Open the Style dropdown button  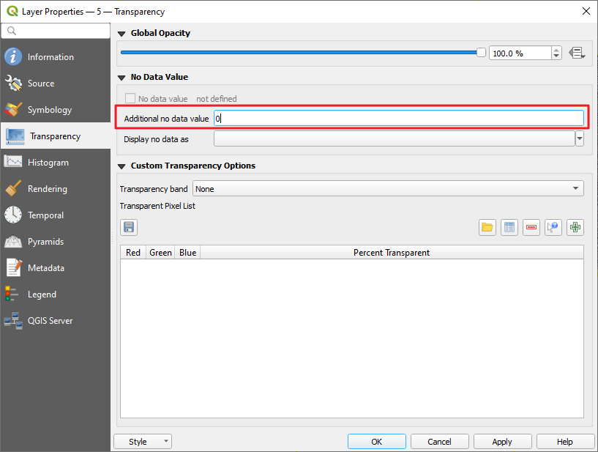coord(143,442)
